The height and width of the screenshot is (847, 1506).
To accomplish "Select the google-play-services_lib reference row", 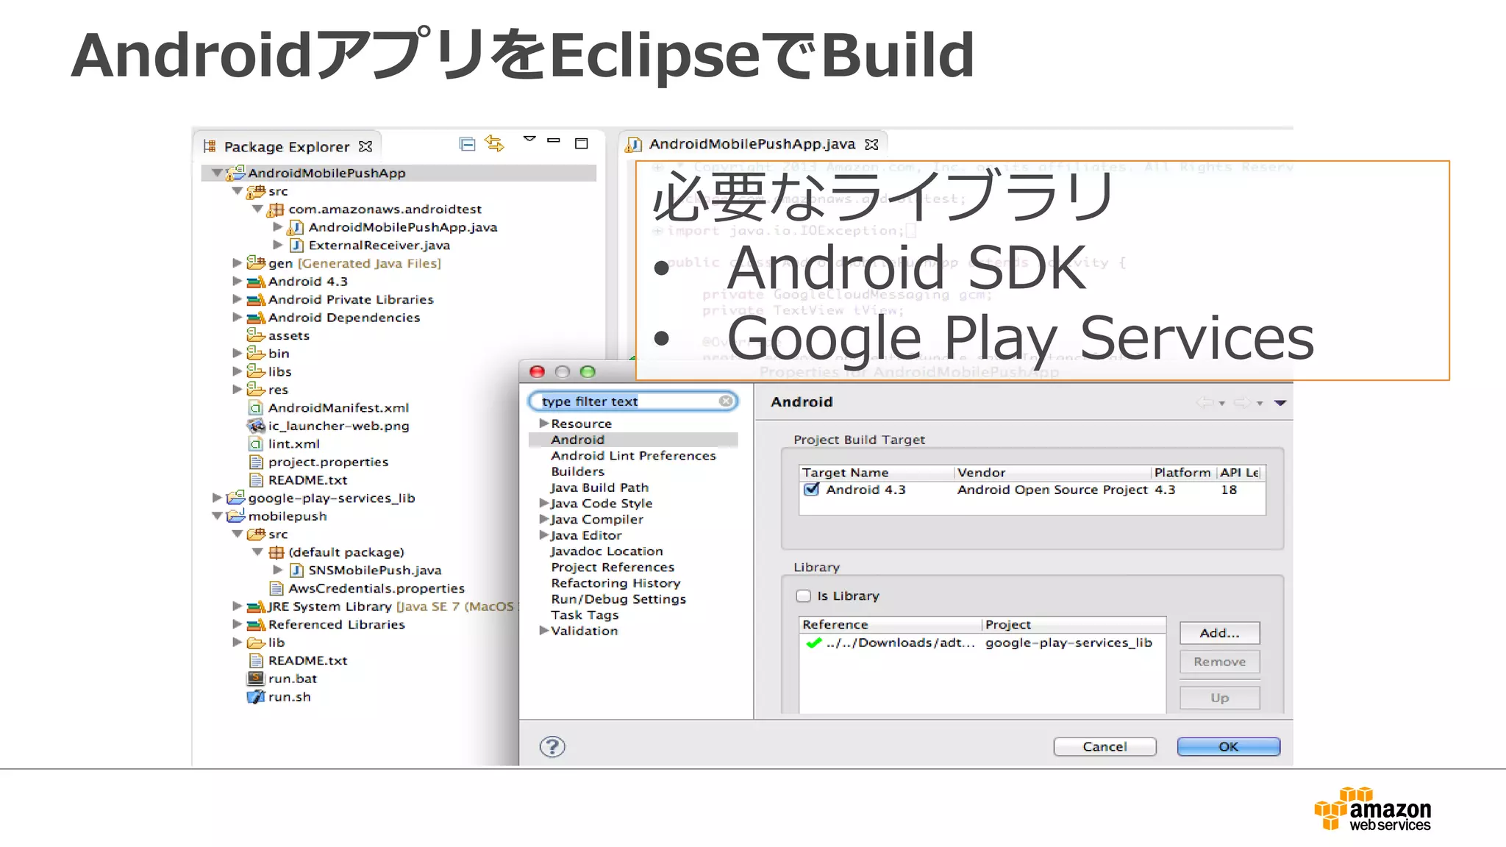I will (982, 643).
